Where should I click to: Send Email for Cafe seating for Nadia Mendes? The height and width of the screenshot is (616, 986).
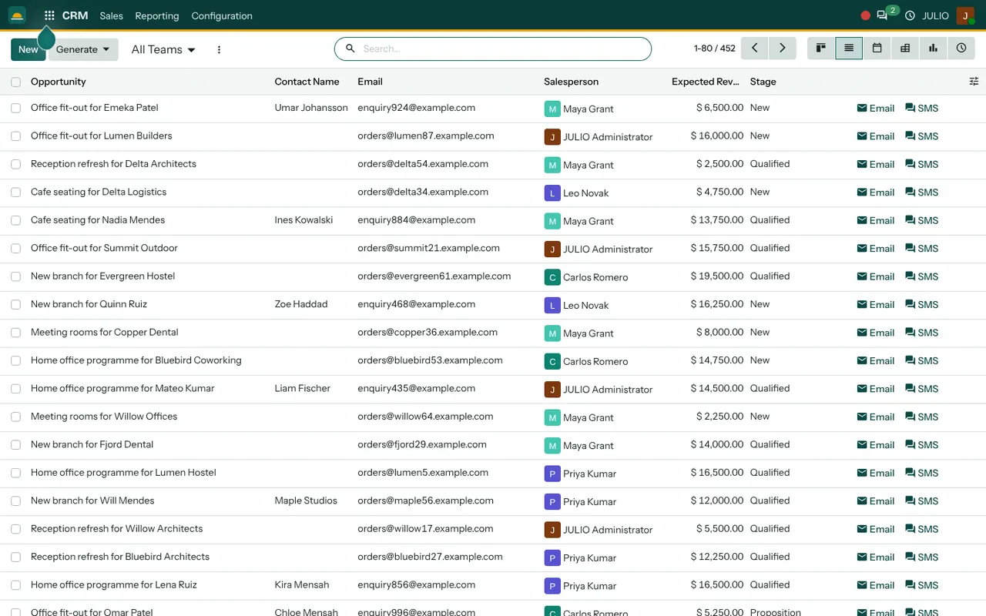pyautogui.click(x=876, y=220)
